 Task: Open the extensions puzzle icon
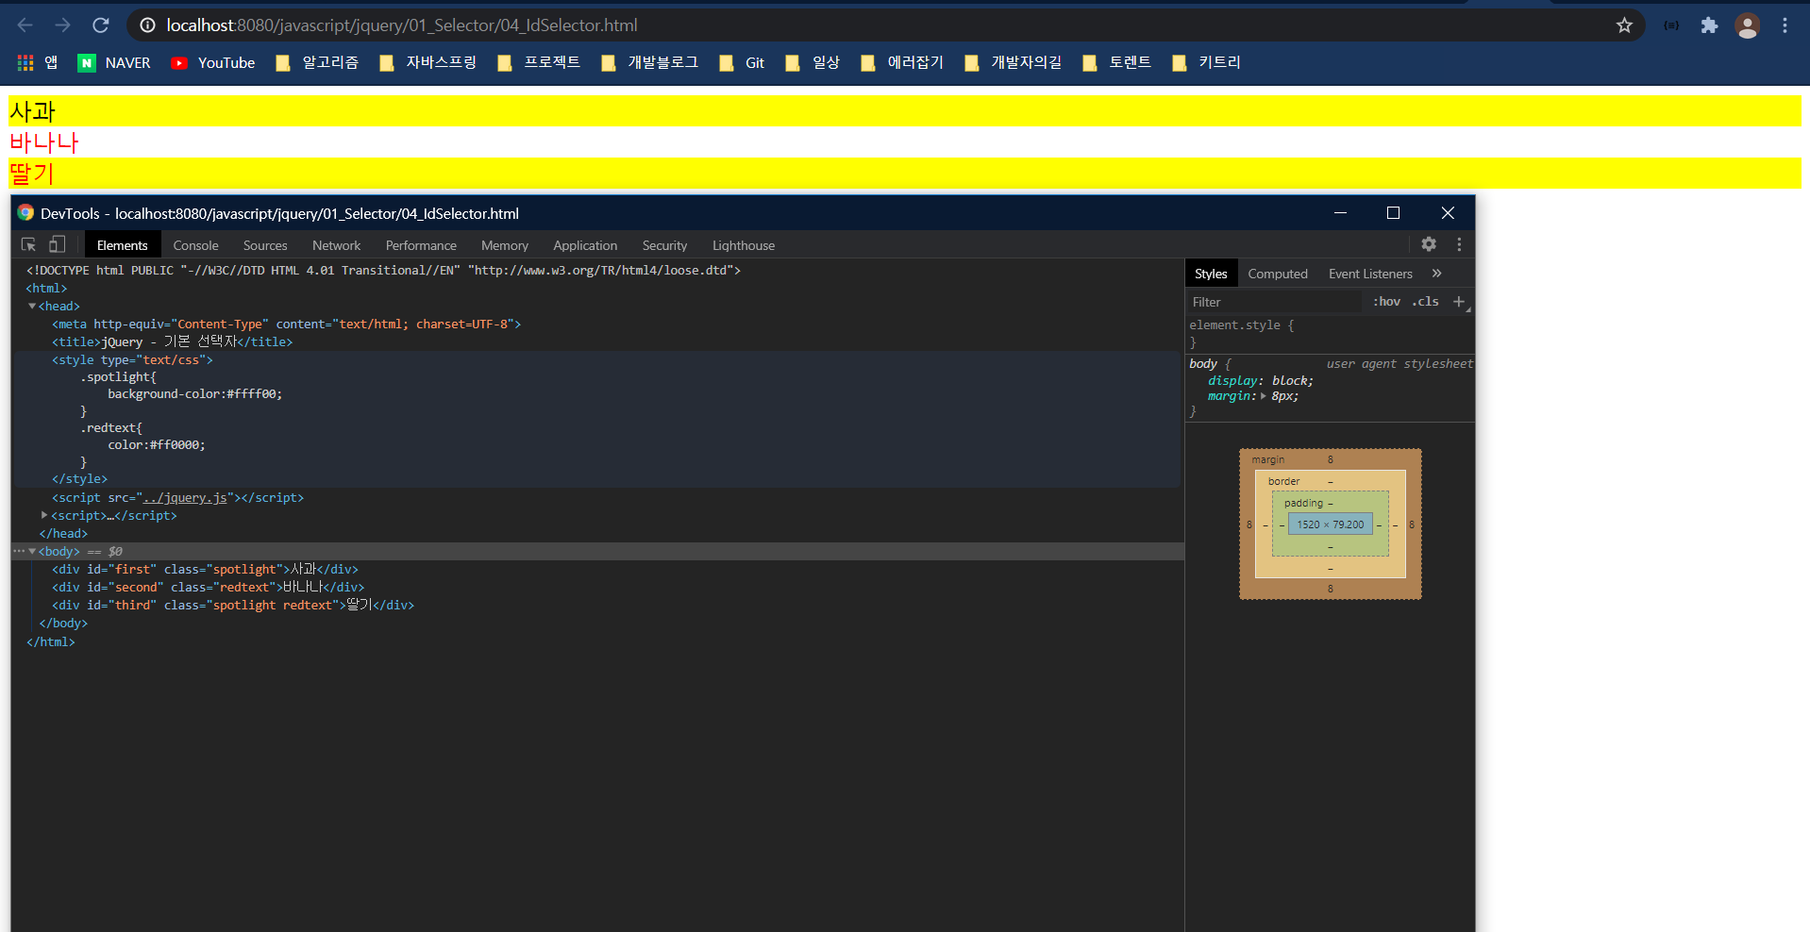pyautogui.click(x=1709, y=25)
